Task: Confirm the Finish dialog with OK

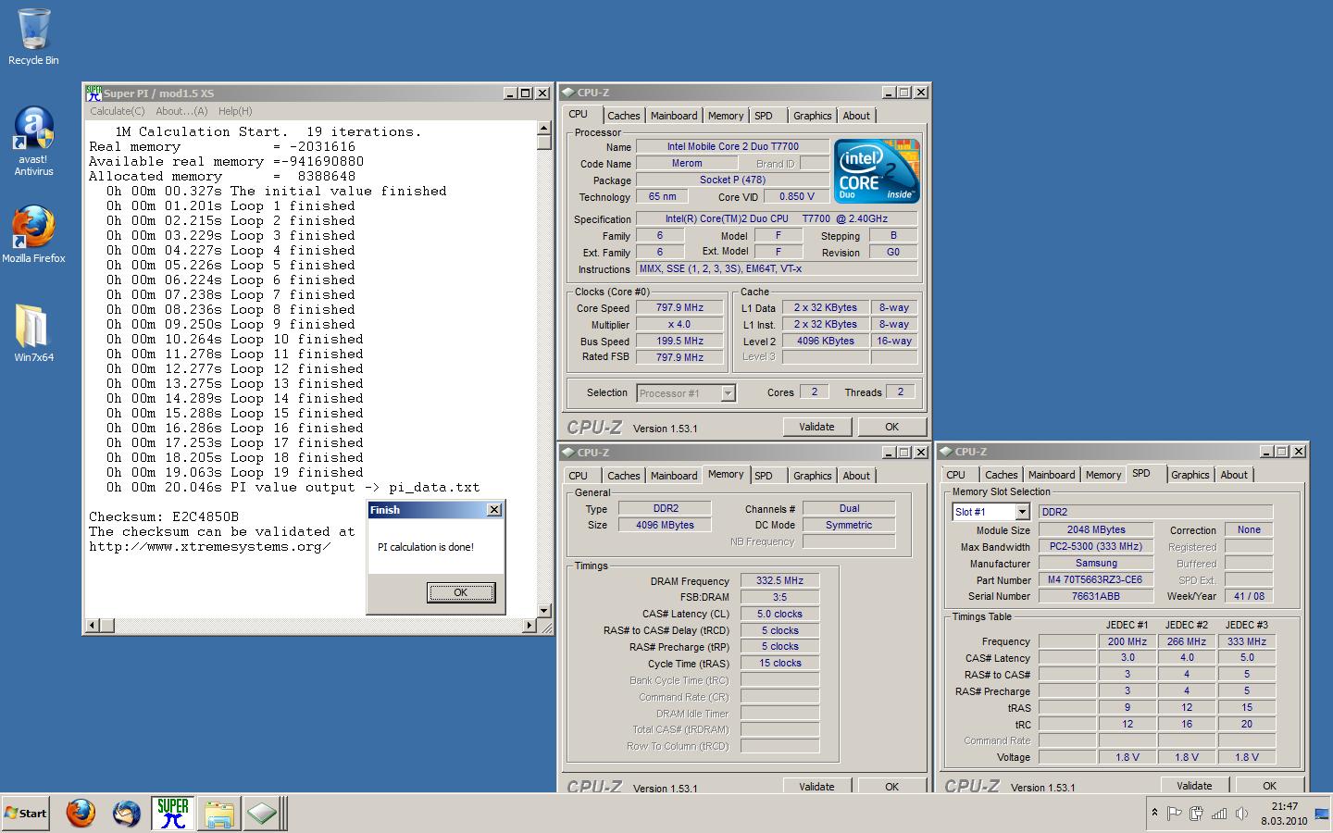Action: coord(460,592)
